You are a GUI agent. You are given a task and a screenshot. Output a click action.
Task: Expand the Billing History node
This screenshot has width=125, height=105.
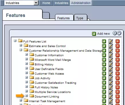26,64
